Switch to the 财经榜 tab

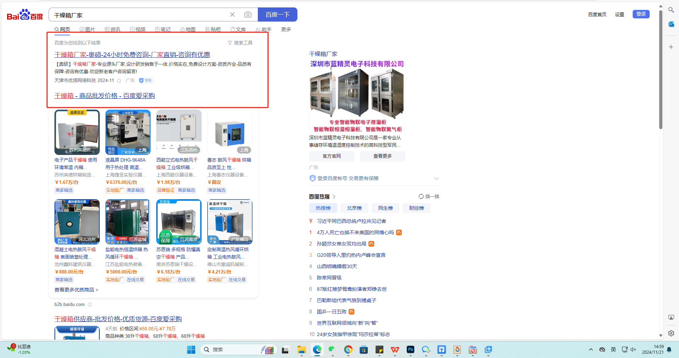[x=416, y=208]
